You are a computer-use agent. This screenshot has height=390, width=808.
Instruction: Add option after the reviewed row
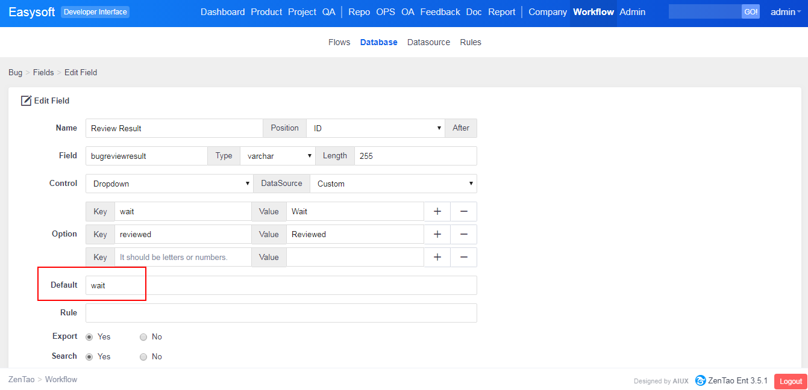[437, 234]
